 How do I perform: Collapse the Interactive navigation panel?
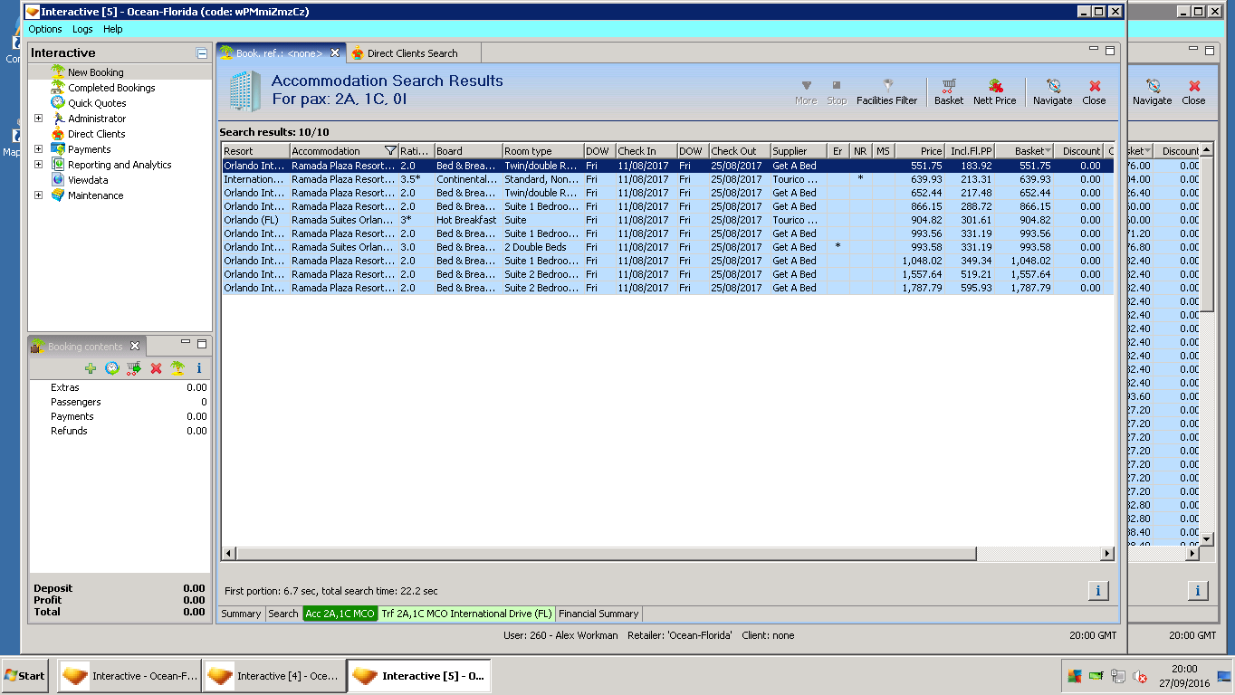coord(202,53)
